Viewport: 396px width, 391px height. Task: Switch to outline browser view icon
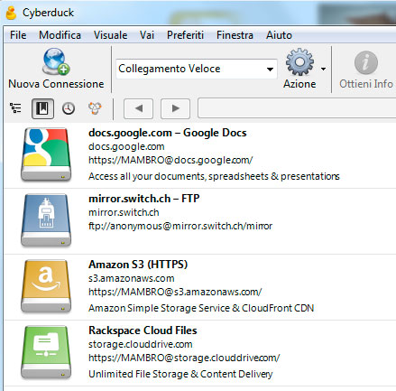(15, 108)
